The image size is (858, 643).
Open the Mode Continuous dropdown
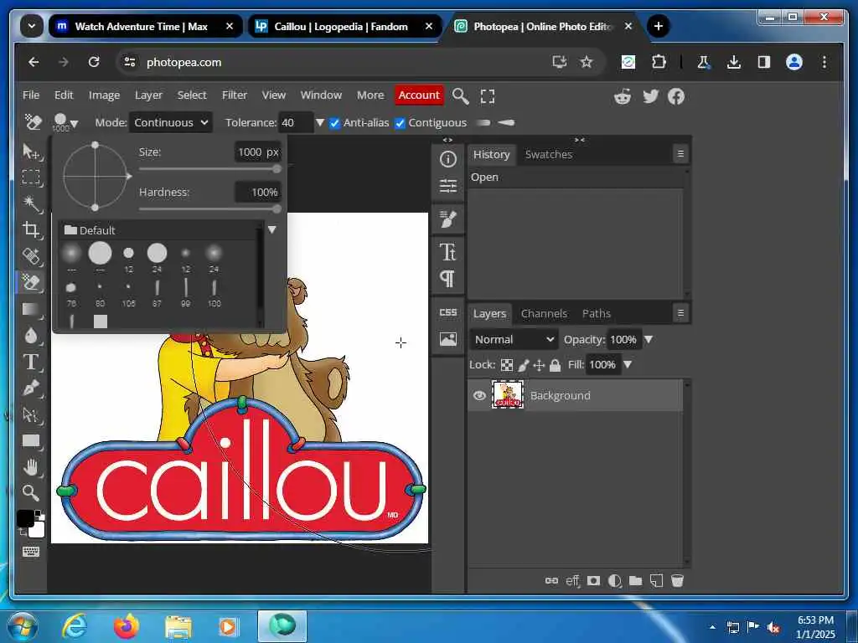tap(170, 122)
